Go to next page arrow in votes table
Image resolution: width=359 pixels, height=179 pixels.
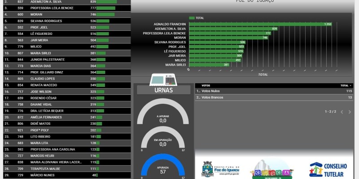point(350,112)
